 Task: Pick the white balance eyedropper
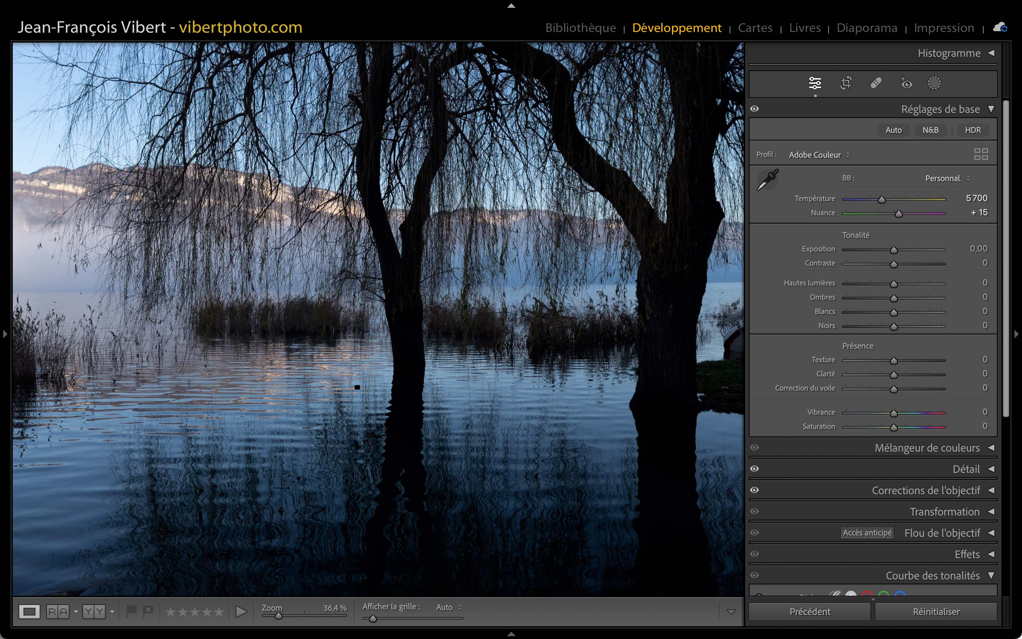pos(767,180)
